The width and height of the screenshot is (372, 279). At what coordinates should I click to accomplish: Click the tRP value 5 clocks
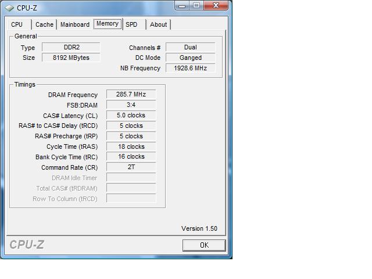pyautogui.click(x=131, y=136)
